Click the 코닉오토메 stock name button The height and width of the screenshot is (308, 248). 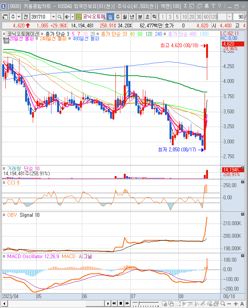point(94,17)
